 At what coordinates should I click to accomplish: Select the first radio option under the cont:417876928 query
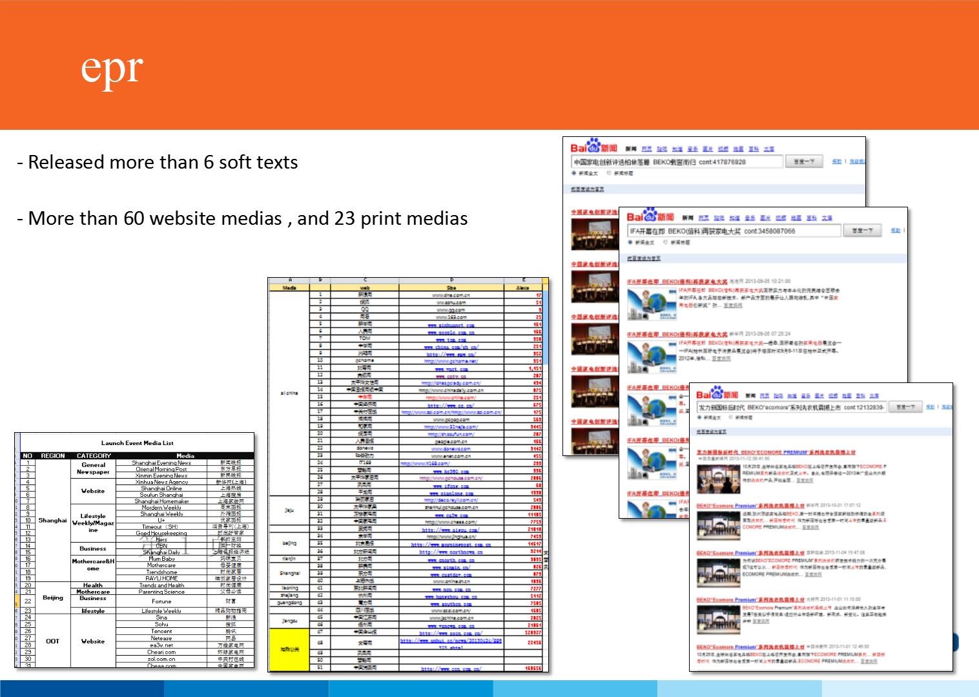(574, 173)
